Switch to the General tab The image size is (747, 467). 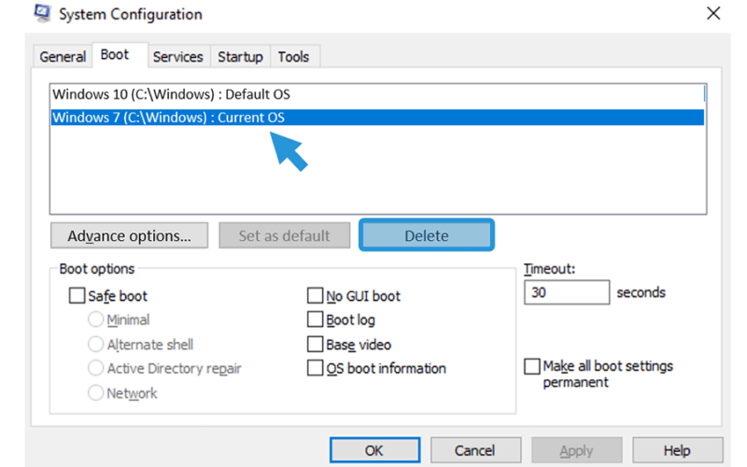(x=63, y=57)
